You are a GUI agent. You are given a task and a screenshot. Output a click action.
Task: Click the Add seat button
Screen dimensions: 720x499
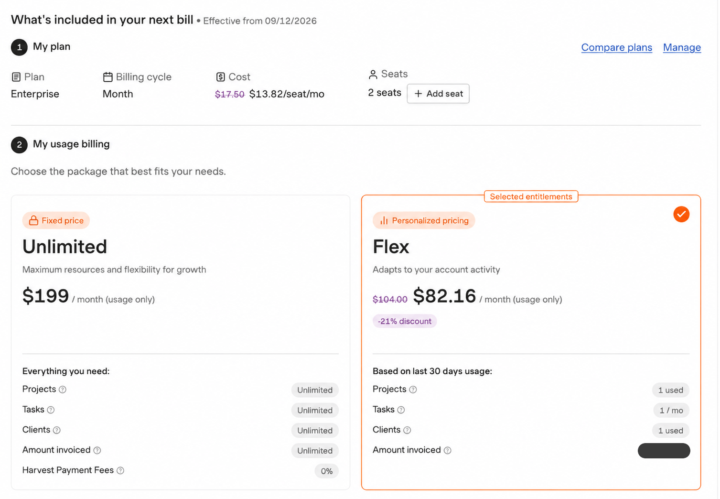coord(438,94)
